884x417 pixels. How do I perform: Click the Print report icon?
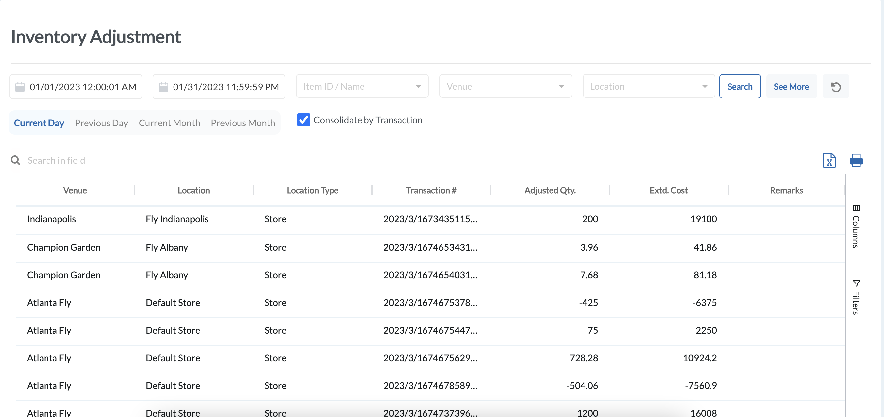click(856, 160)
